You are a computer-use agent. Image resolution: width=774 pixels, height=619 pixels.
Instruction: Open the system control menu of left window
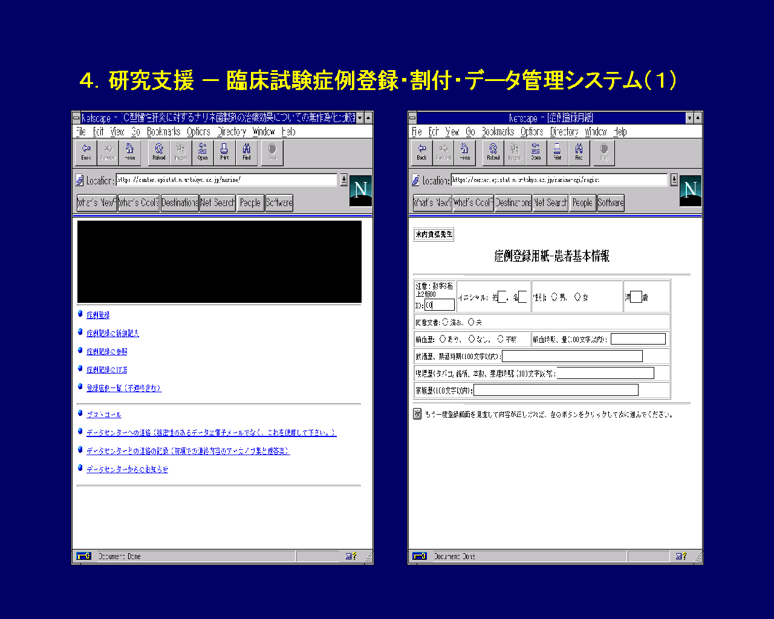tap(76, 118)
